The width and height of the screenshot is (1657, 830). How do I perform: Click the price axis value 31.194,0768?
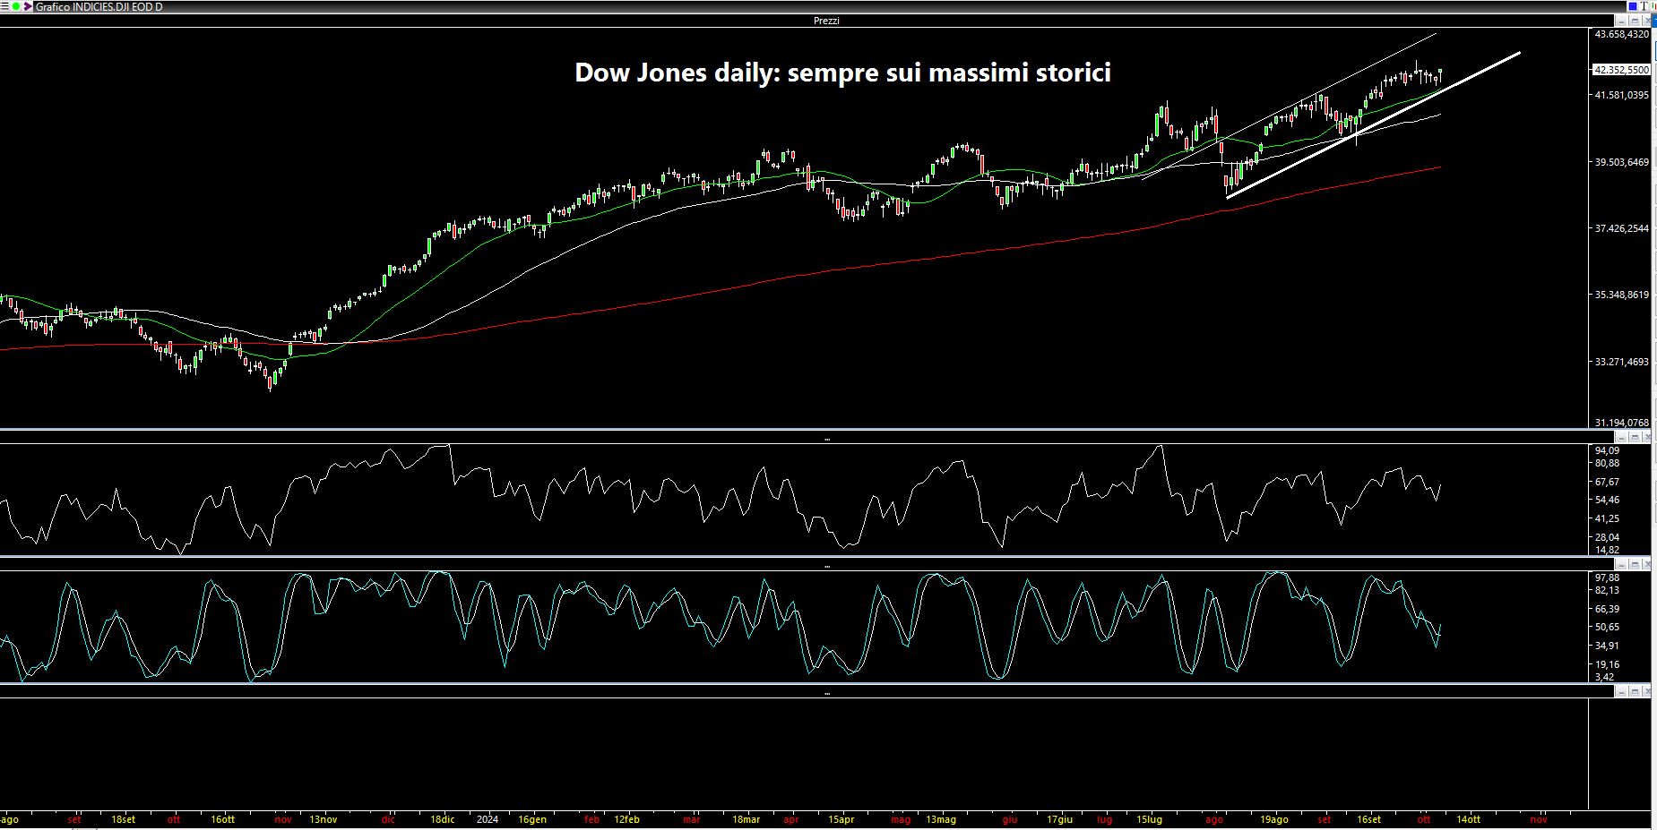point(1622,423)
